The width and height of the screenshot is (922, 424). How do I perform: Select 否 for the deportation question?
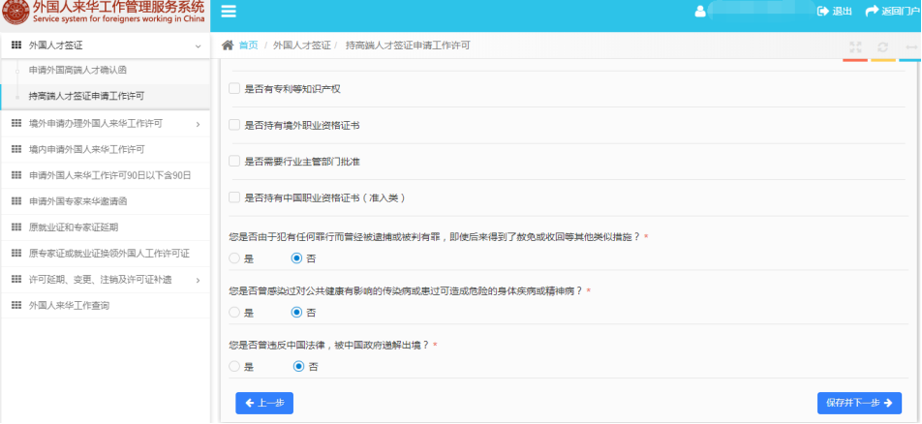point(298,366)
